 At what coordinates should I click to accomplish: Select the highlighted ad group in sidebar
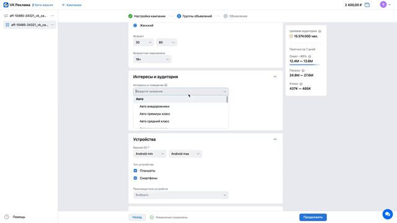[x=29, y=25]
